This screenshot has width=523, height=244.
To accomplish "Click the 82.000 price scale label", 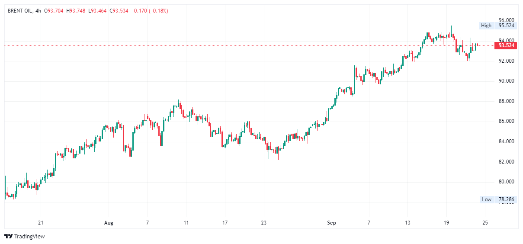I will 506,162.
